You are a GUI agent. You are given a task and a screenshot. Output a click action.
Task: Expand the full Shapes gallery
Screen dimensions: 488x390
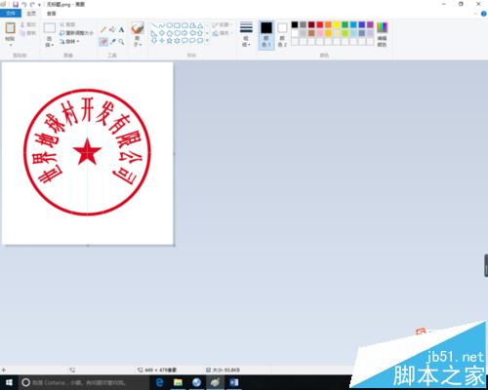pyautogui.click(x=207, y=41)
